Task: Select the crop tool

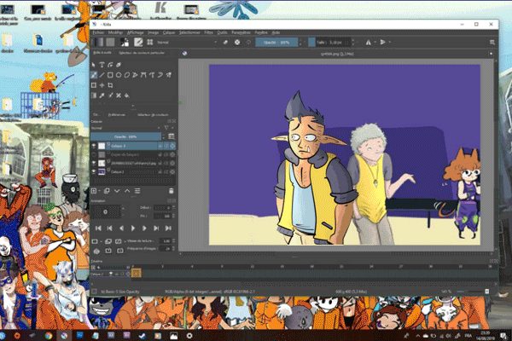Action: 112,85
